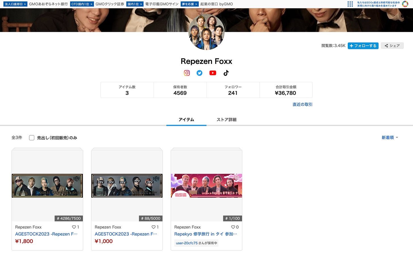Click the 保有者数 4569 stat
Screen dimensions: 413x258
pyautogui.click(x=180, y=90)
